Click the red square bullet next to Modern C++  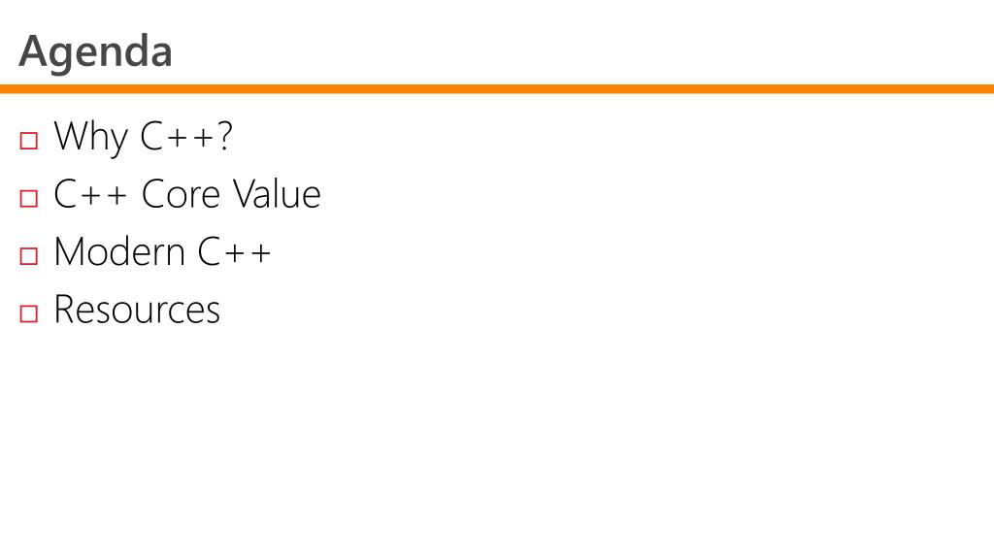coord(28,256)
